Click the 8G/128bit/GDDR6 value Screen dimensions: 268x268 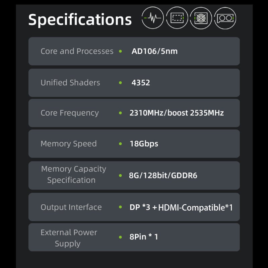[x=163, y=175]
